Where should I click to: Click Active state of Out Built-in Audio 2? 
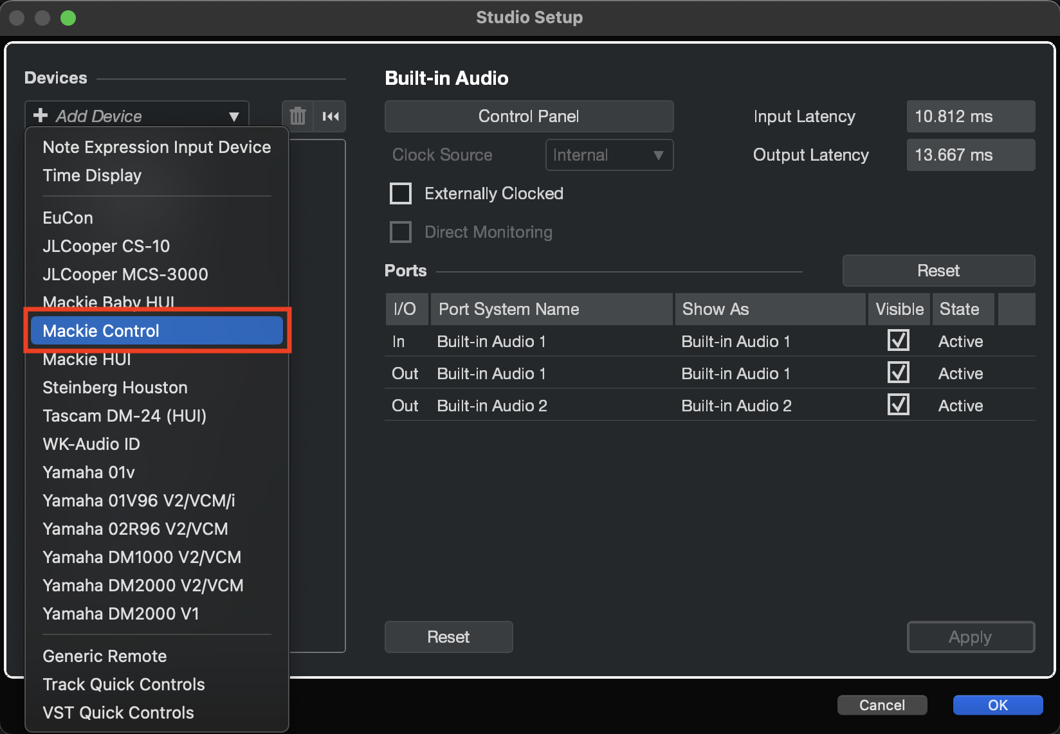point(960,406)
